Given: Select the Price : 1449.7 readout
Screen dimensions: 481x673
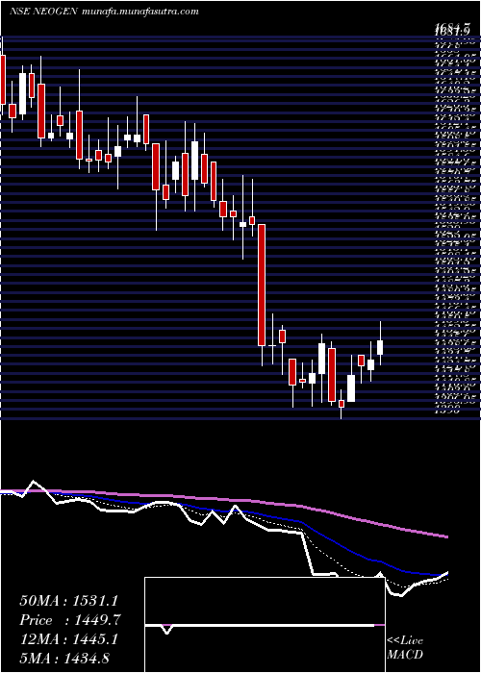Looking at the screenshot, I should (x=69, y=620).
